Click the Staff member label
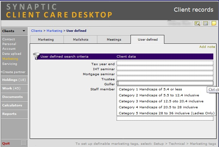Image resolution: width=219 pixels, height=147 pixels. [102, 89]
